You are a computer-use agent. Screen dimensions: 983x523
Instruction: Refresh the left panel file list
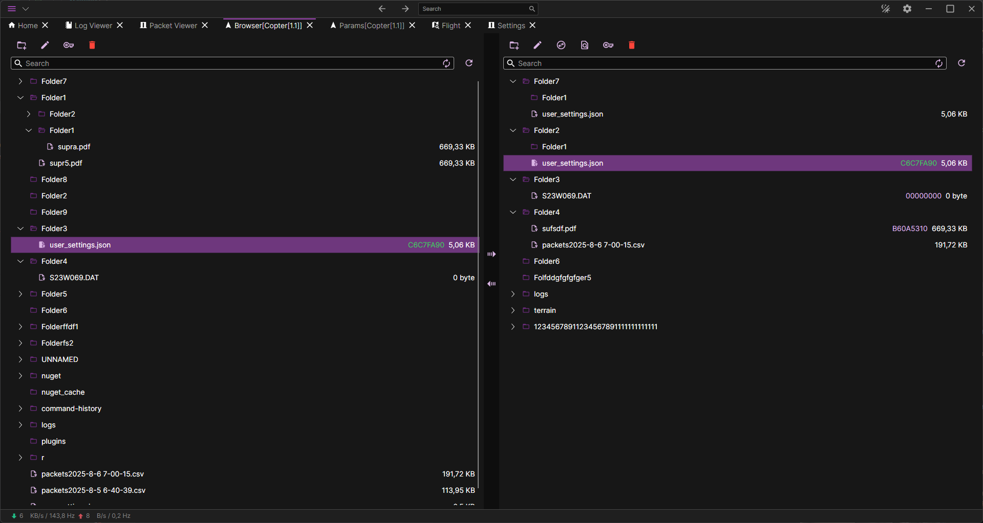[468, 63]
